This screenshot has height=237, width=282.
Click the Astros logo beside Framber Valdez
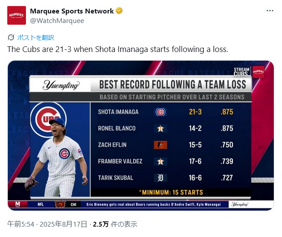pyautogui.click(x=160, y=162)
